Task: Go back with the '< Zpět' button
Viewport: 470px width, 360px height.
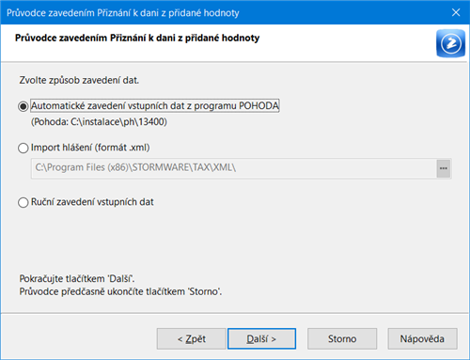Action: 192,338
